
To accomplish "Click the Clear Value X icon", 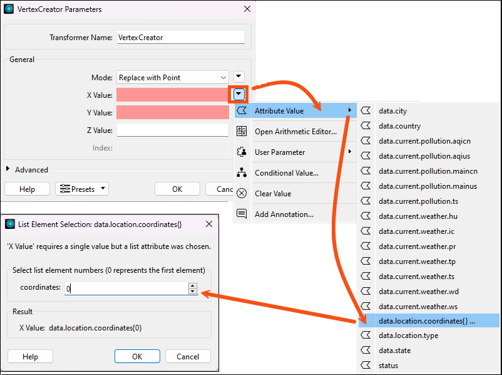I will 242,194.
